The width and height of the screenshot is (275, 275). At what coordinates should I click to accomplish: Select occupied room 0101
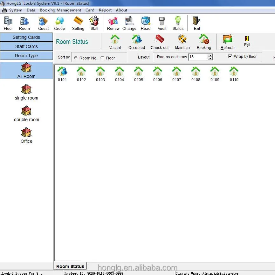click(62, 74)
